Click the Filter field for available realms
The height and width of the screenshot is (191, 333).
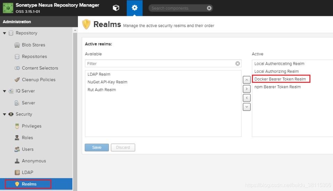pyautogui.click(x=160, y=63)
